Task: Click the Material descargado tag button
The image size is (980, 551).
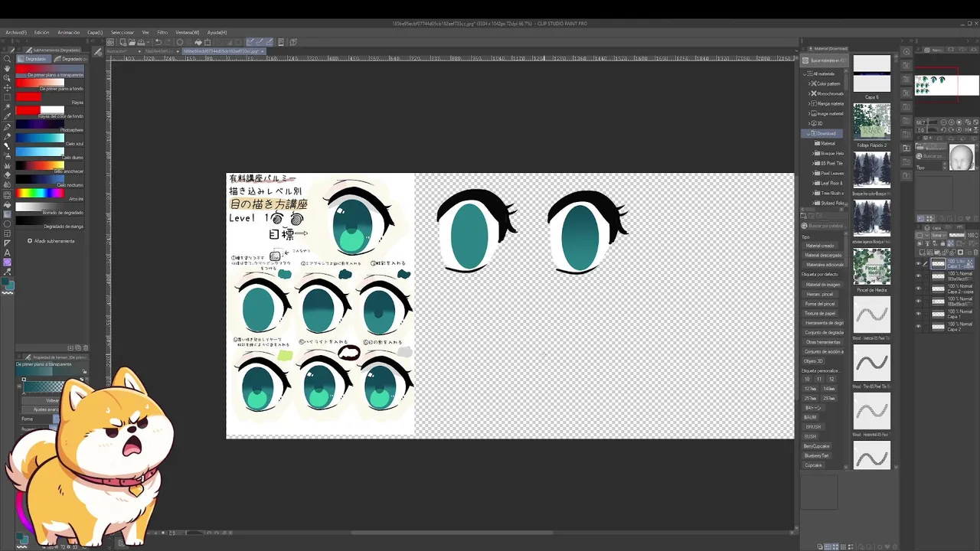Action: tap(824, 255)
